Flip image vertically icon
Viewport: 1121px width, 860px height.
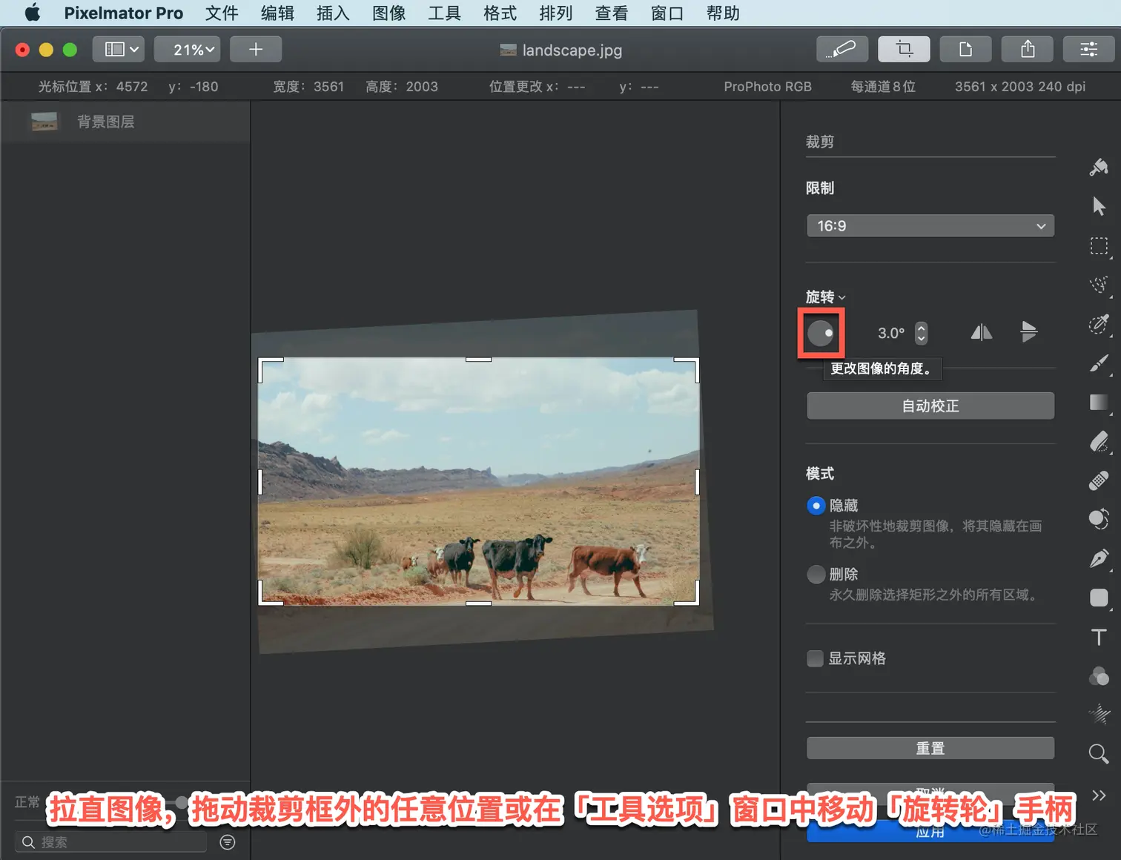tap(1028, 331)
